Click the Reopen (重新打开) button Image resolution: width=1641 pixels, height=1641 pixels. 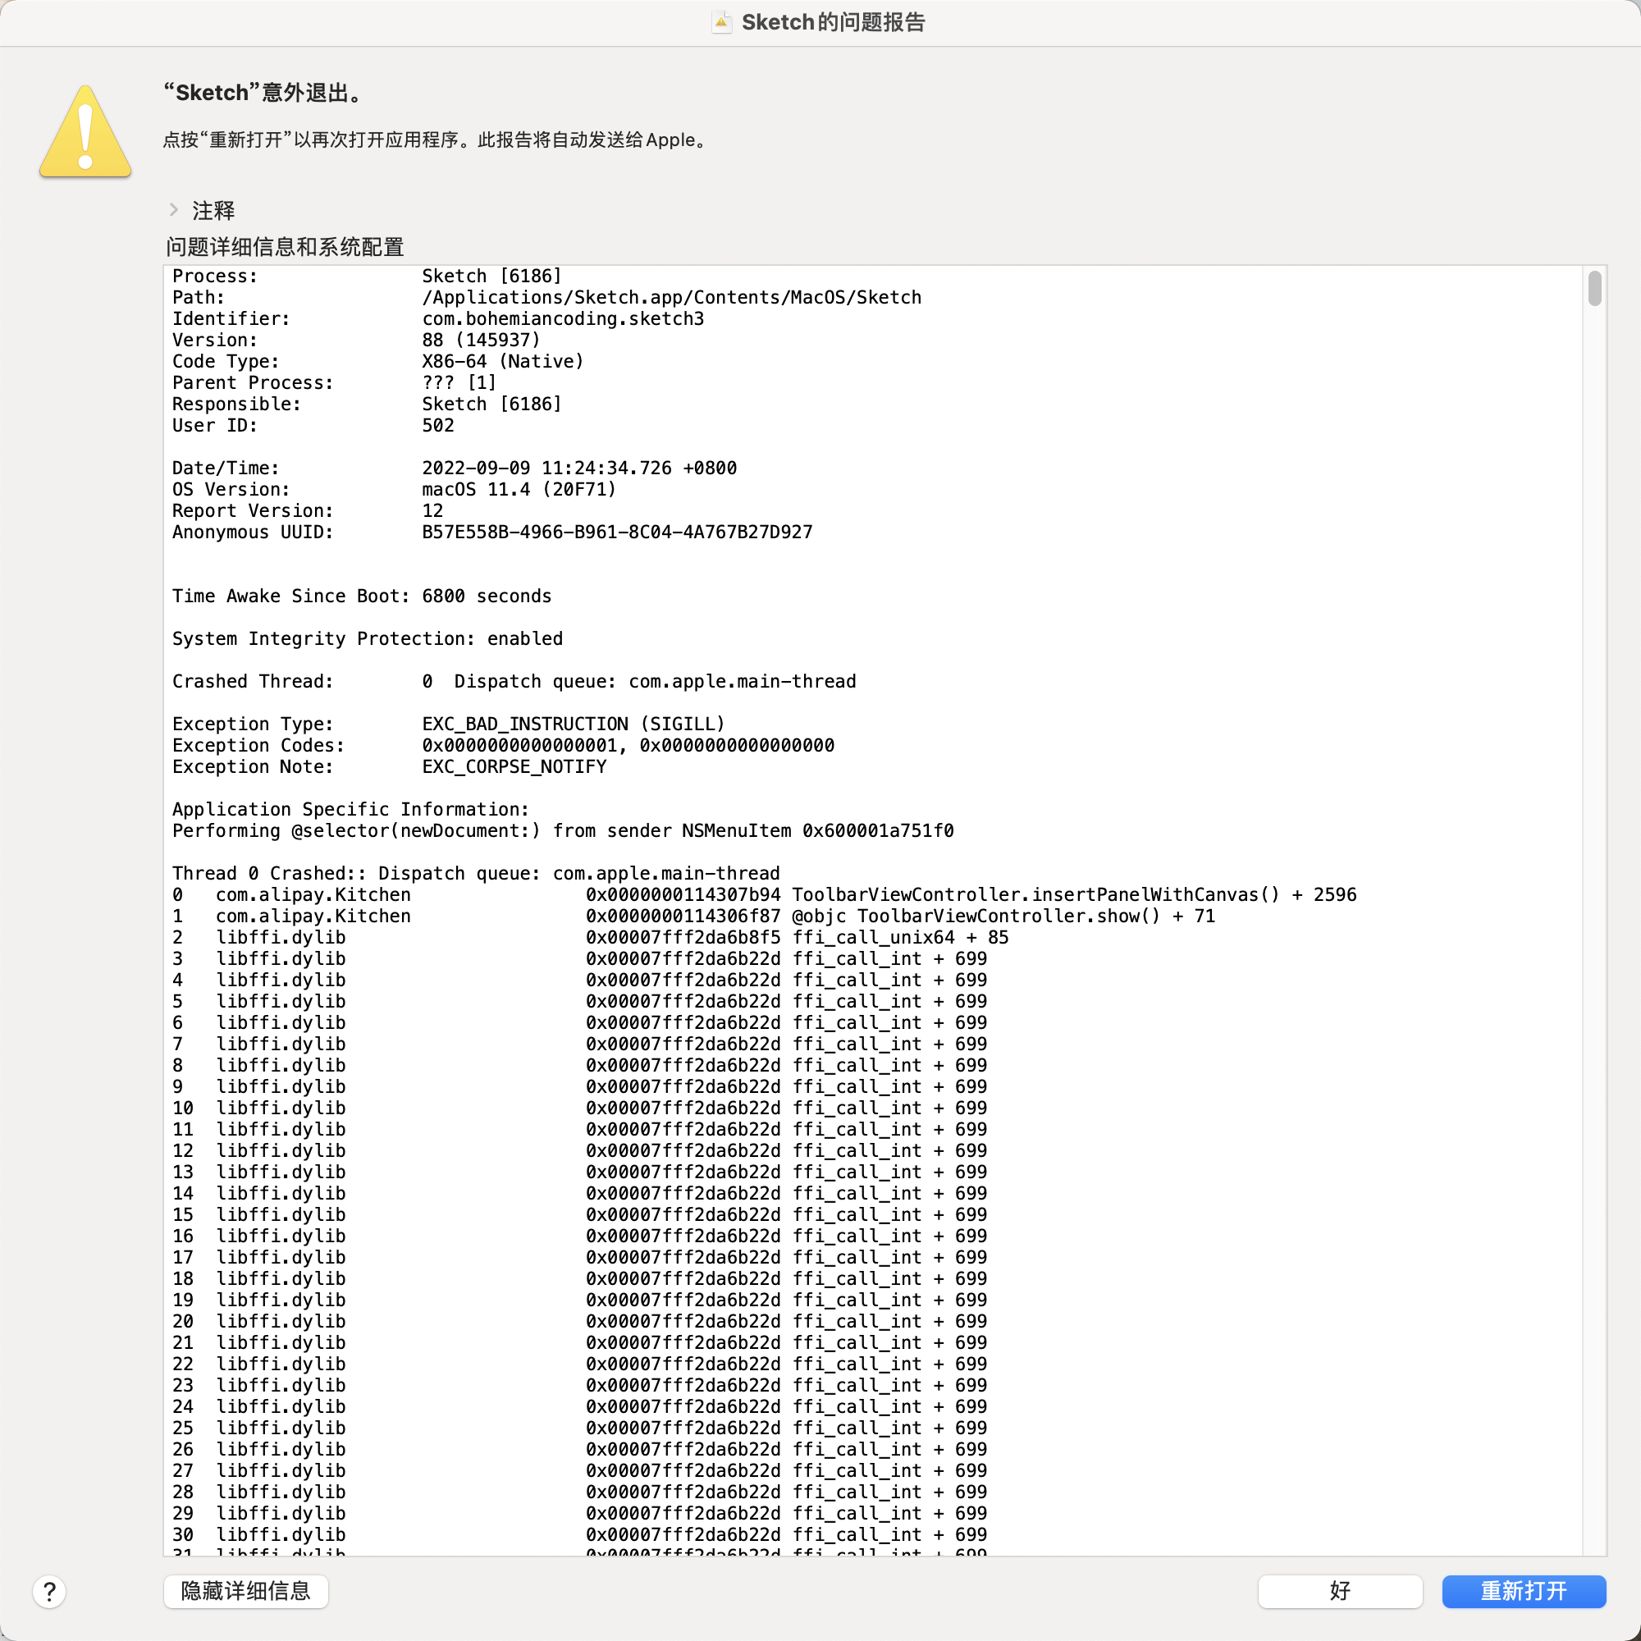[x=1523, y=1591]
